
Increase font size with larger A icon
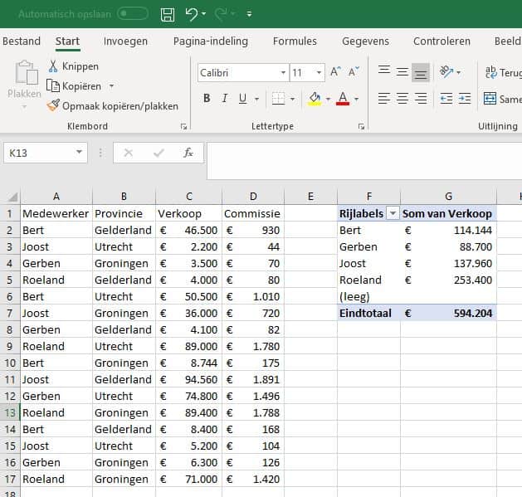(335, 71)
